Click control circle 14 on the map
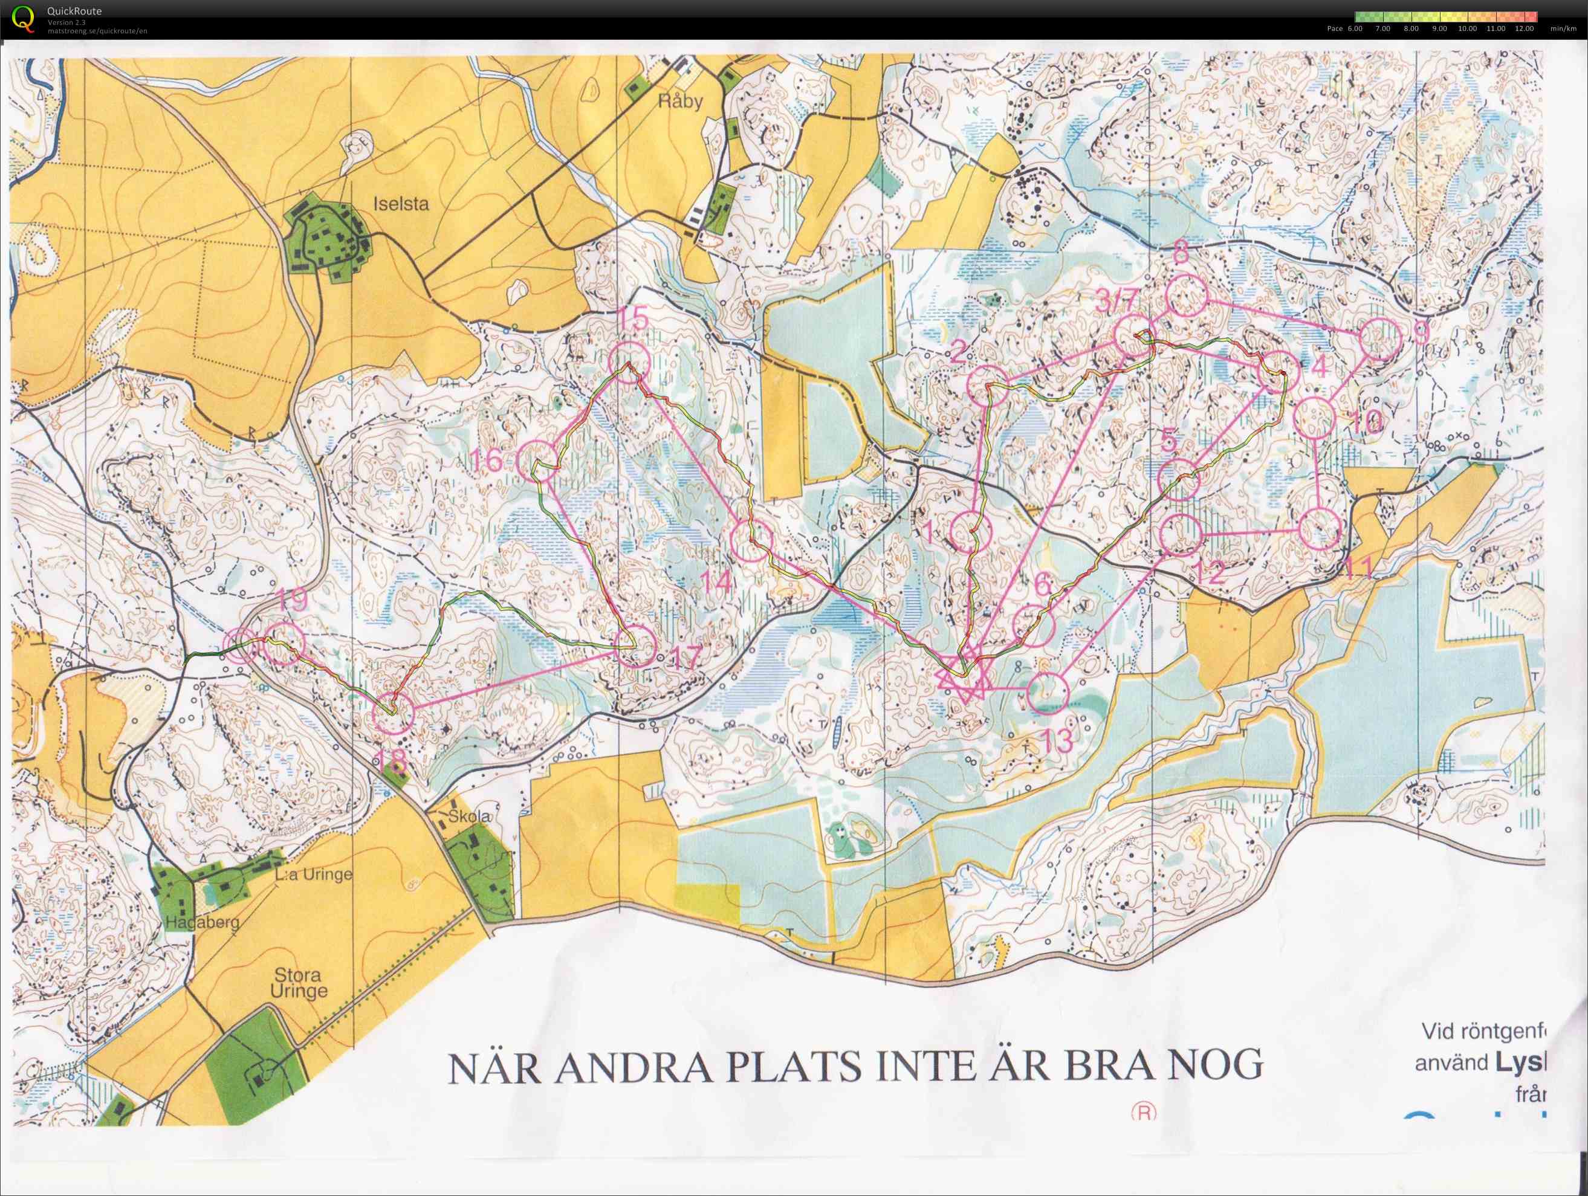This screenshot has width=1588, height=1196. (751, 540)
